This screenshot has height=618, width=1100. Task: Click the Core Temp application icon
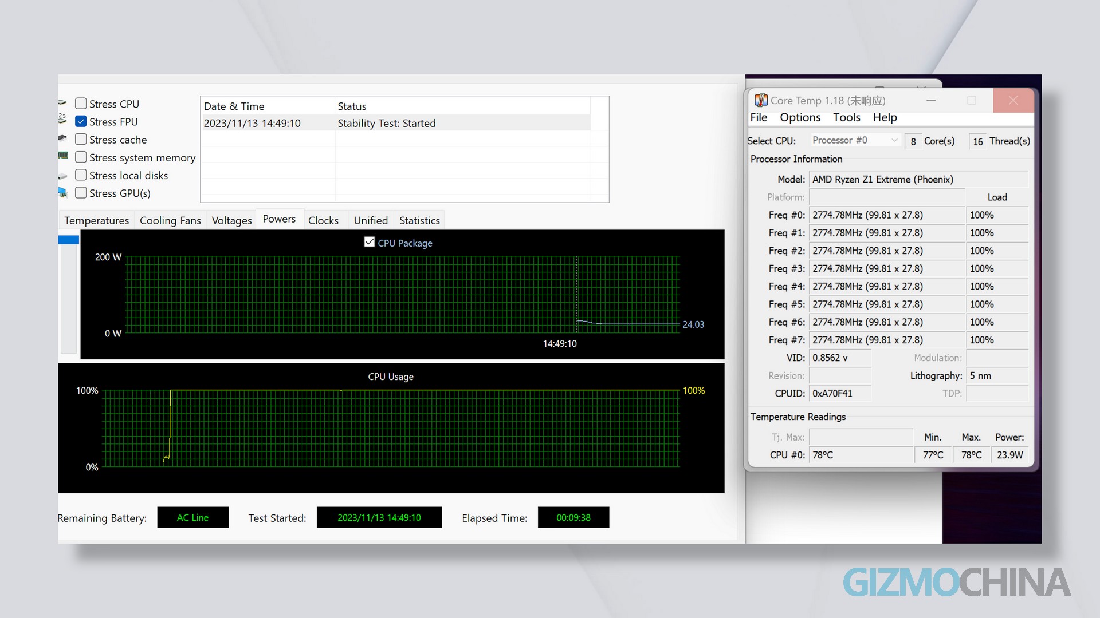pyautogui.click(x=761, y=101)
